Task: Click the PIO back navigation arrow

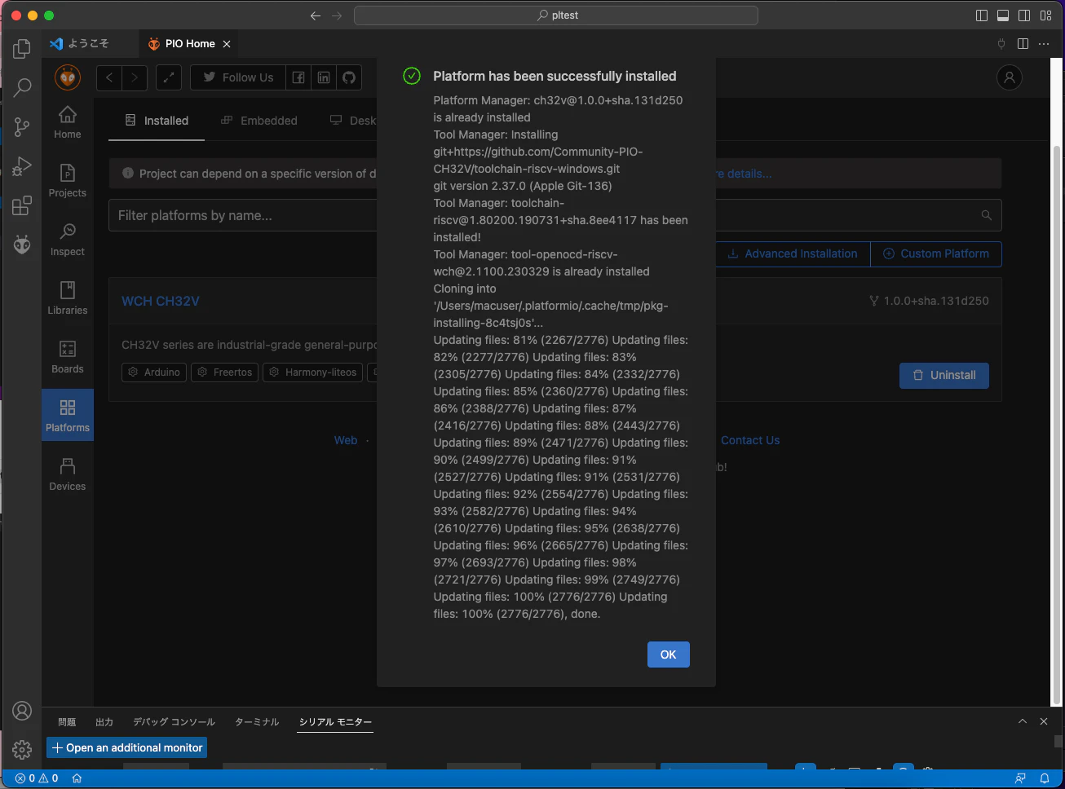Action: [x=109, y=77]
